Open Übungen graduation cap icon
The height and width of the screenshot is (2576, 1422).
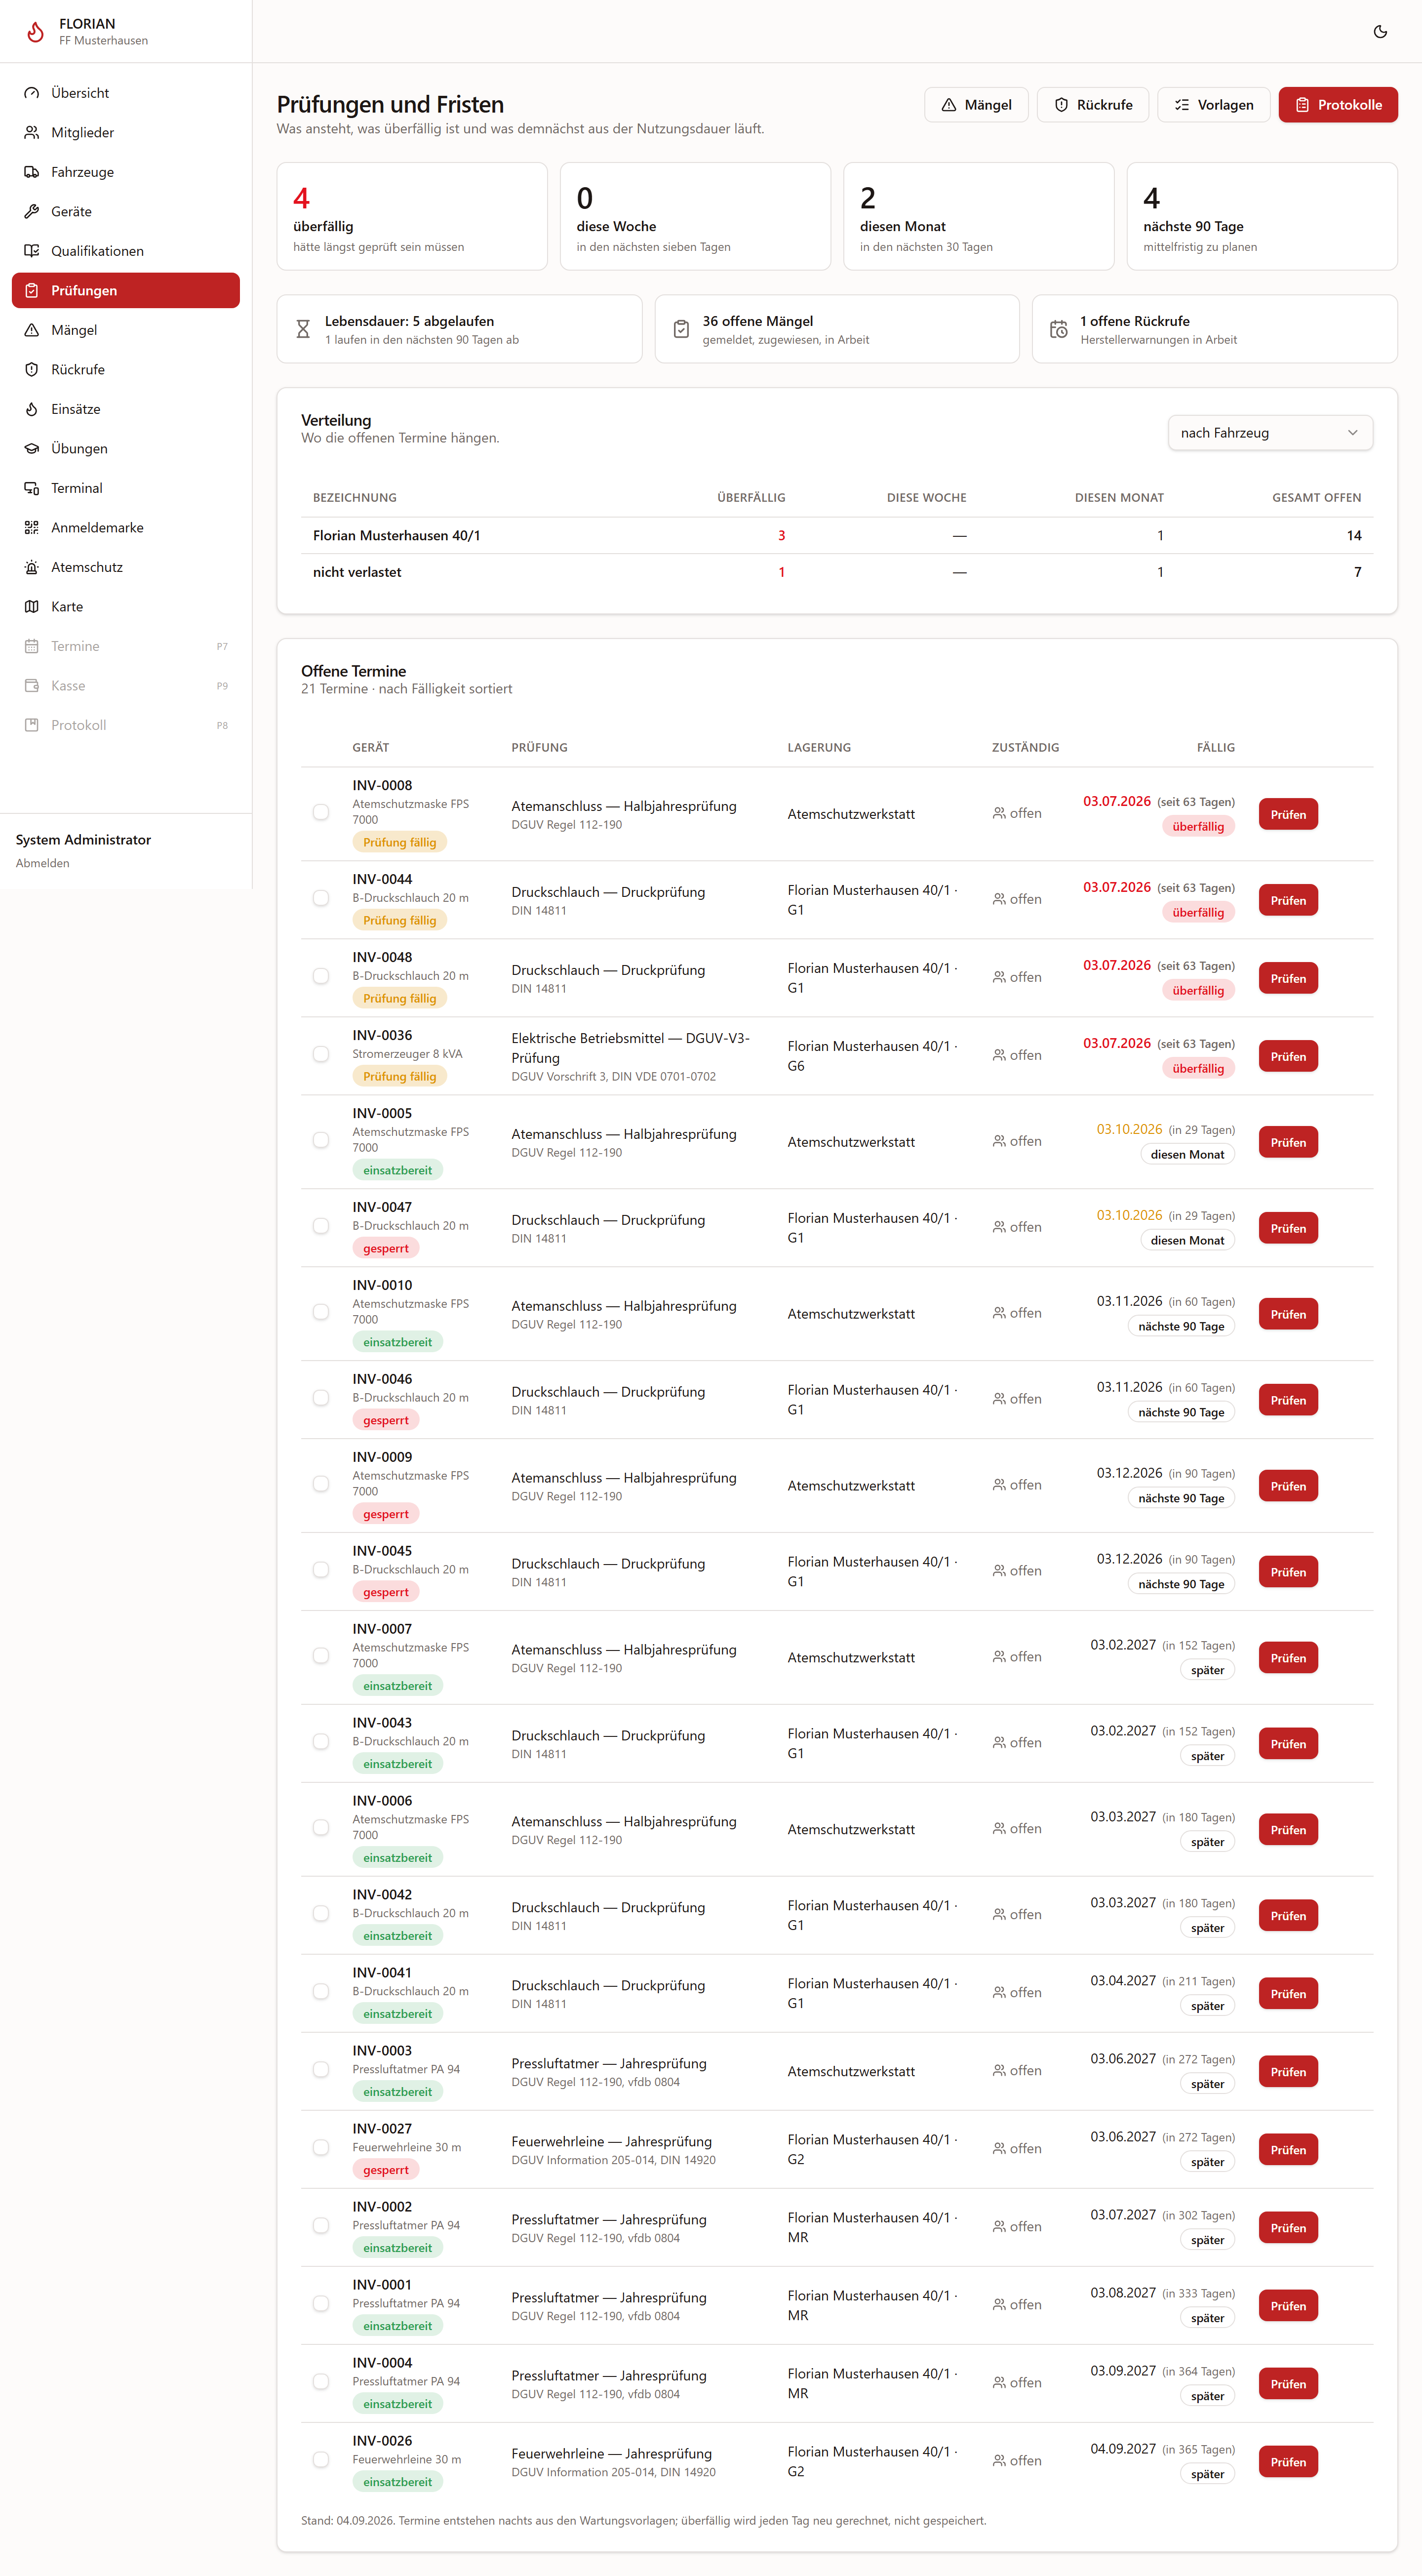click(x=32, y=448)
